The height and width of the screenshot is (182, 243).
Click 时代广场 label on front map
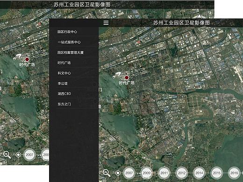(x=127, y=83)
